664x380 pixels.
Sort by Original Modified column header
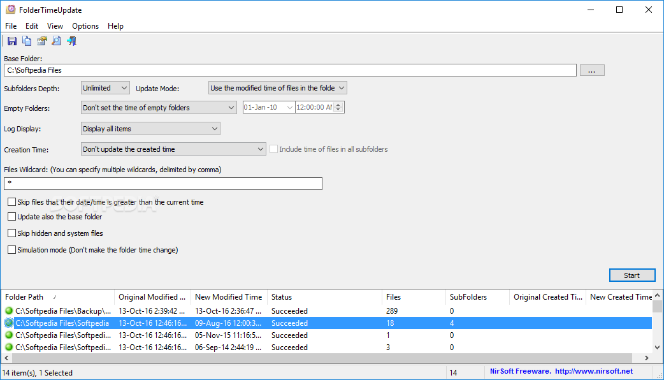tap(152, 297)
